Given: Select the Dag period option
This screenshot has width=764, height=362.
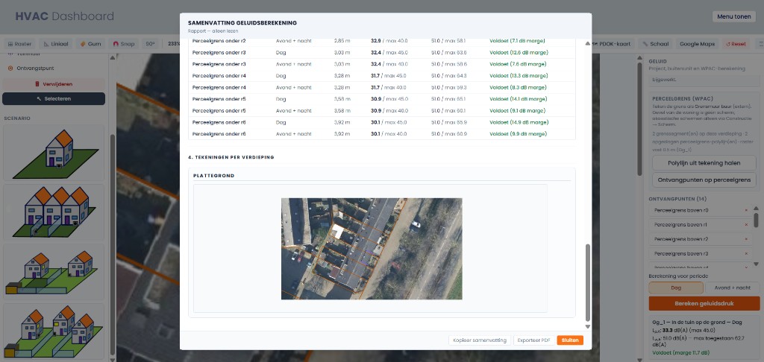Looking at the screenshot, I should (676, 288).
